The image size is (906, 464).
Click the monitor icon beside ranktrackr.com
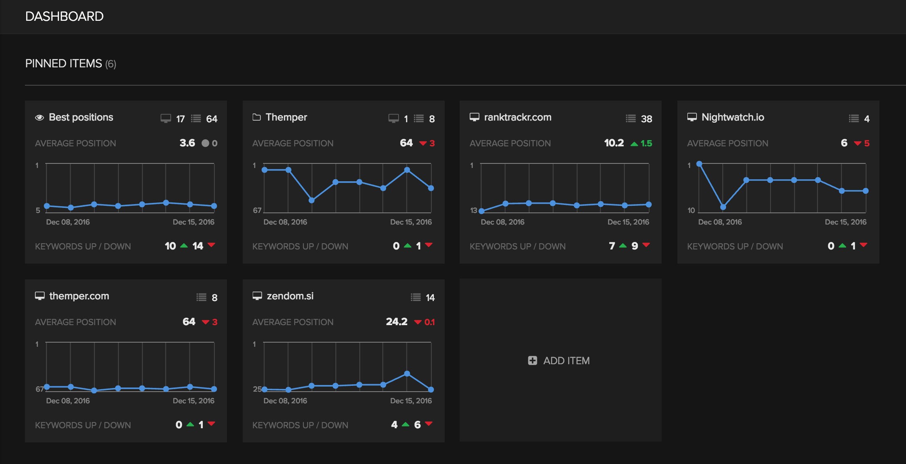point(474,117)
